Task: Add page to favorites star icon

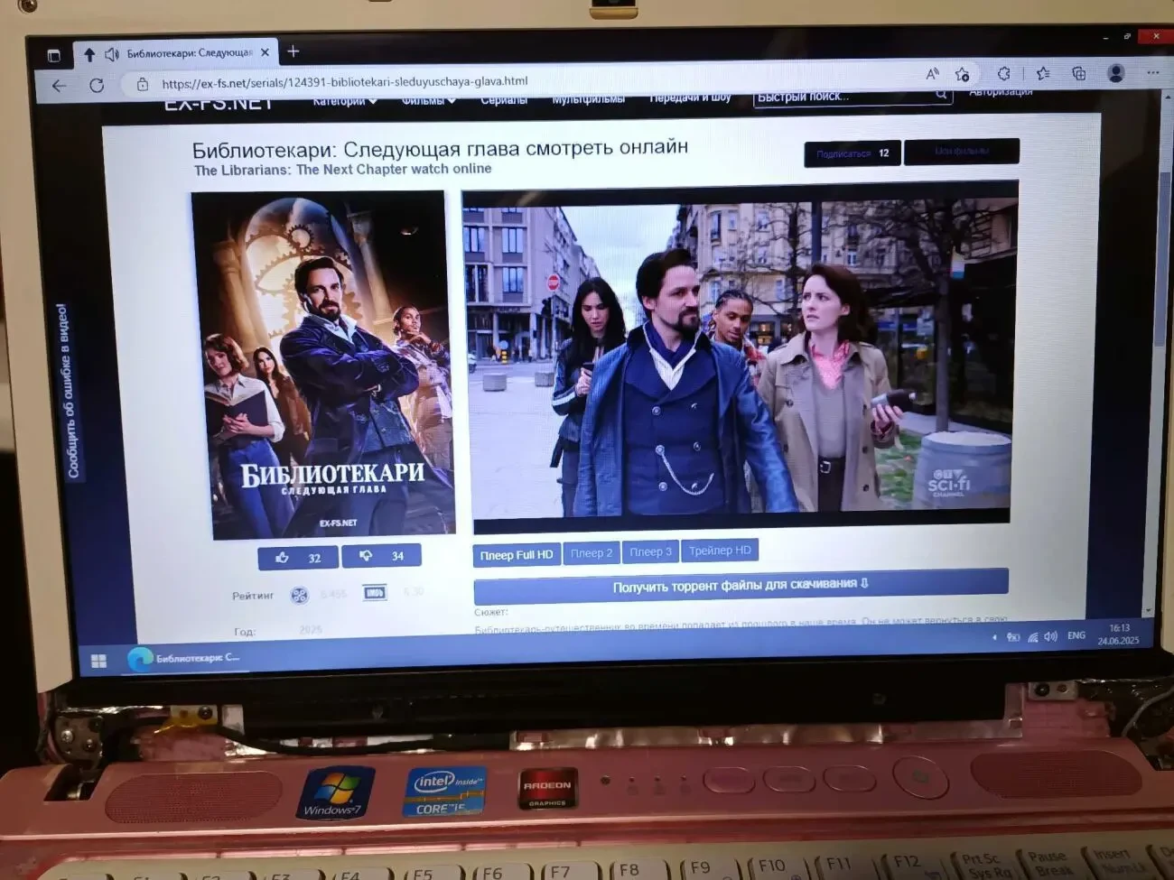Action: pos(963,74)
